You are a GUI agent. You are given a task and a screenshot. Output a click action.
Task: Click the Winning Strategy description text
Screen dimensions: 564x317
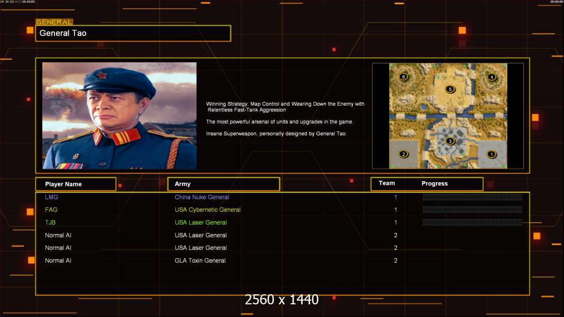[x=285, y=107]
